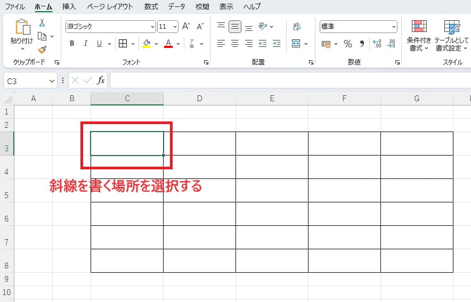Increase font size with larger A icon
Image resolution: width=471 pixels, height=302 pixels.
(186, 27)
